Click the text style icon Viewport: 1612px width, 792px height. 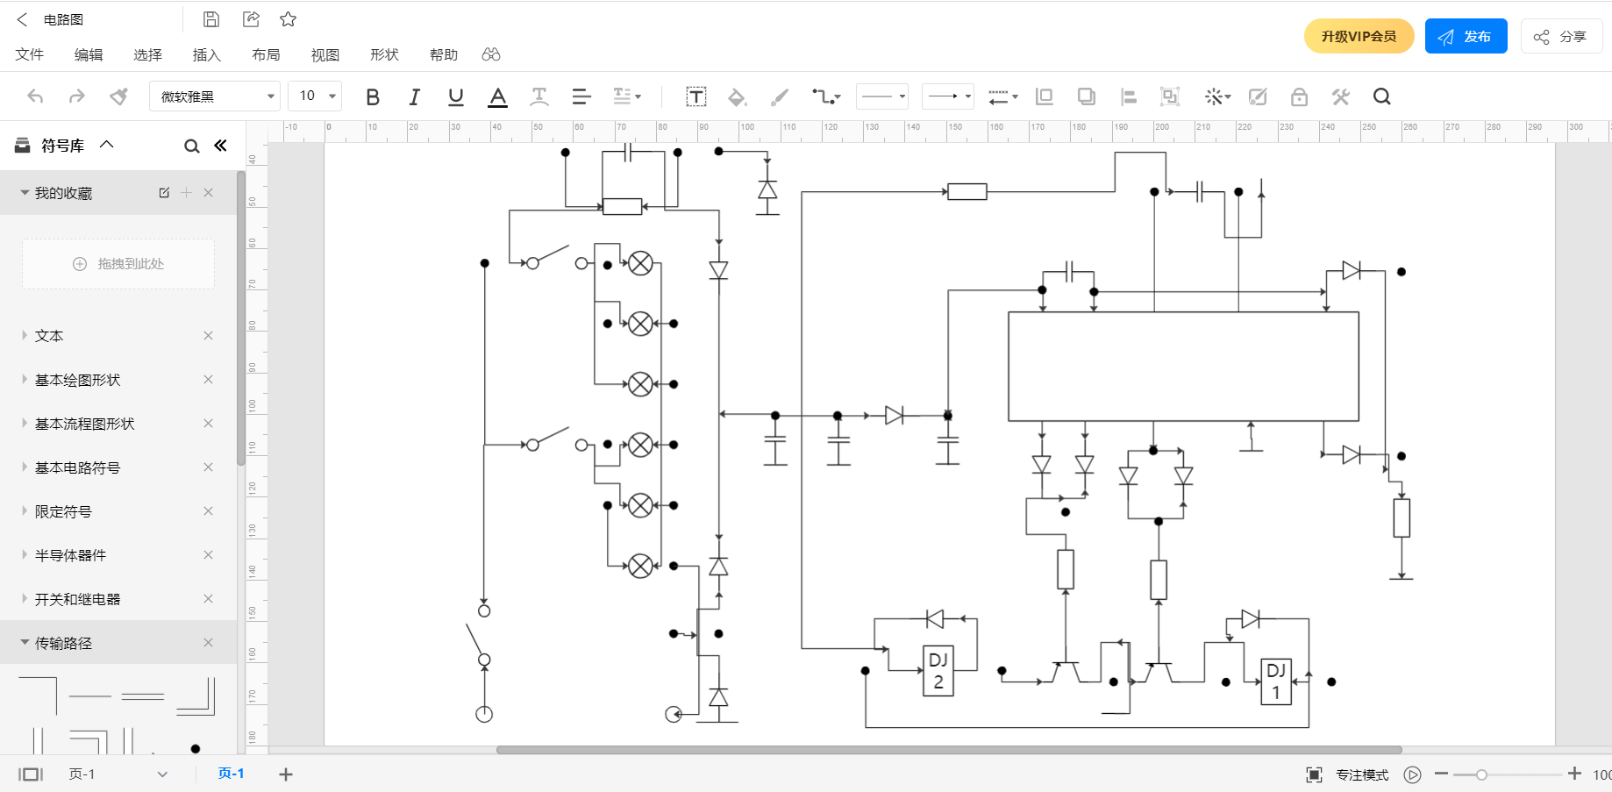coord(539,96)
